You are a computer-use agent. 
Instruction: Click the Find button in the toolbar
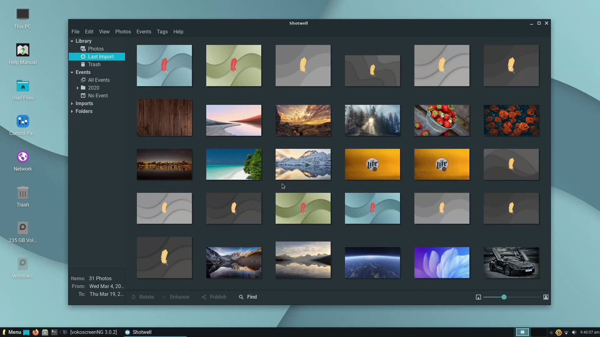[x=248, y=297]
